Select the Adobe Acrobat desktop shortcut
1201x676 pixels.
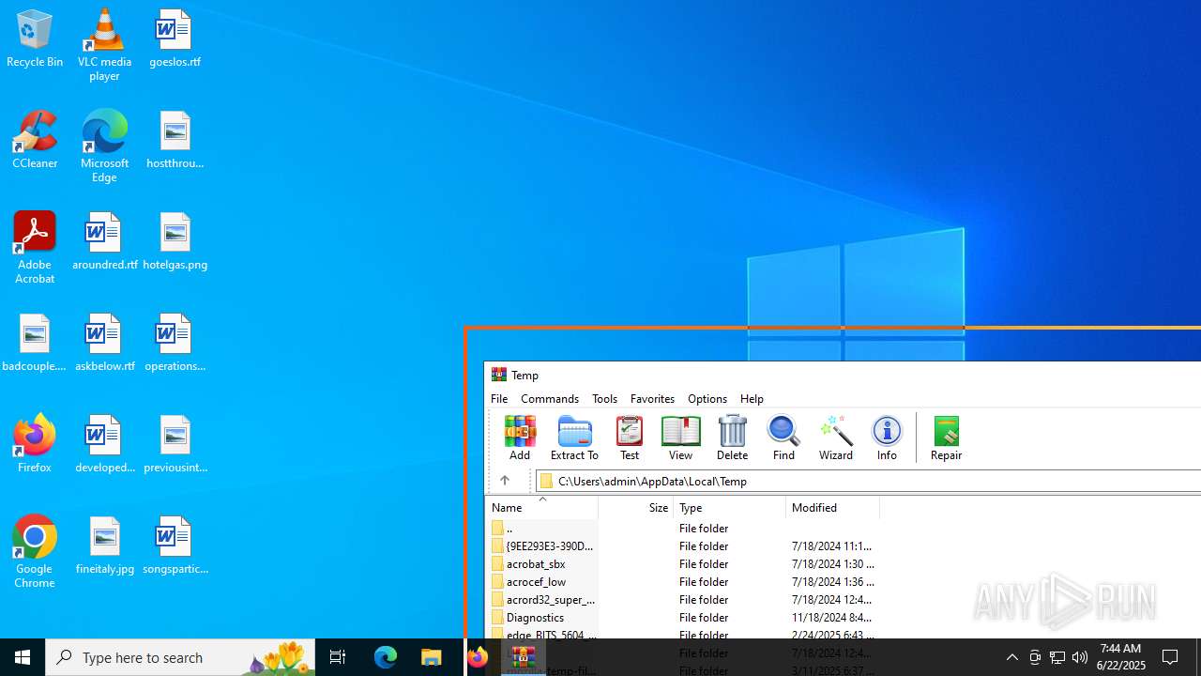pos(35,248)
